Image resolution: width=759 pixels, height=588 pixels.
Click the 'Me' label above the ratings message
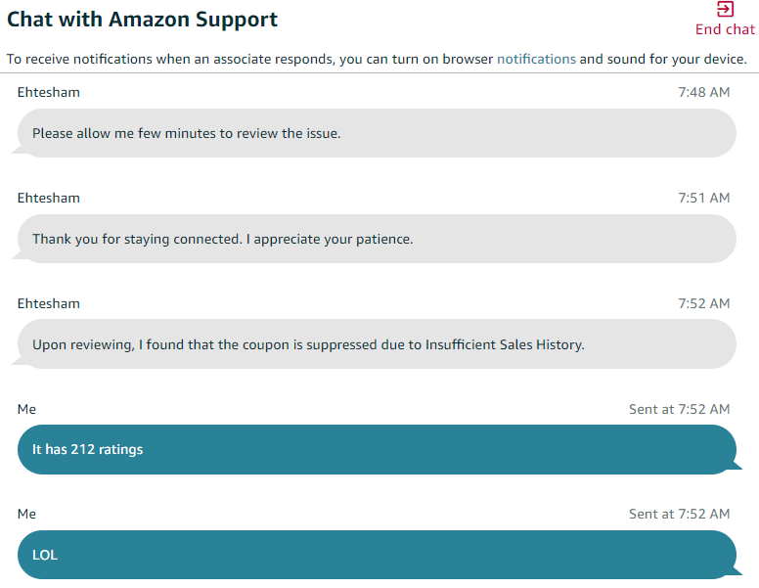click(x=26, y=409)
